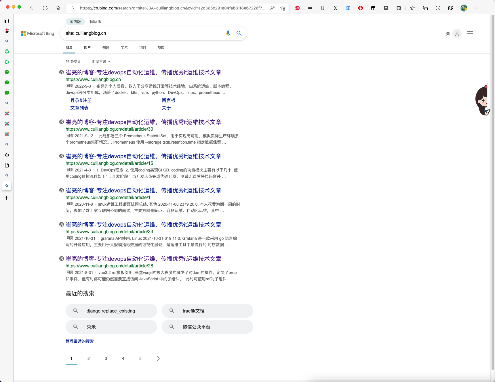The height and width of the screenshot is (382, 495).
Task: Open Bing hamburger settings menu
Action: (x=470, y=33)
